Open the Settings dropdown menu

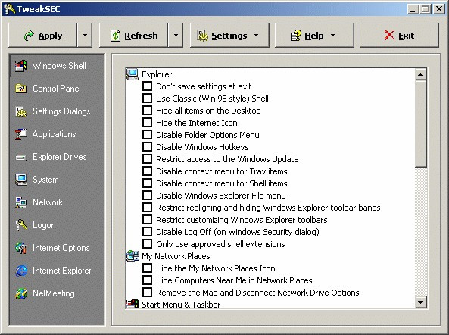tap(229, 36)
